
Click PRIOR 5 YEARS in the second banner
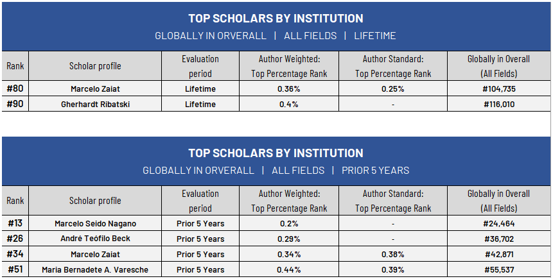(x=375, y=170)
